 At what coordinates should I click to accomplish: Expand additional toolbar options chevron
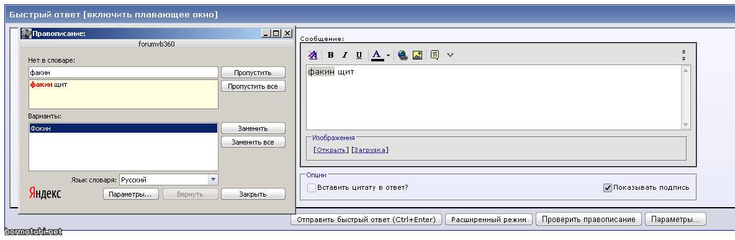click(451, 55)
